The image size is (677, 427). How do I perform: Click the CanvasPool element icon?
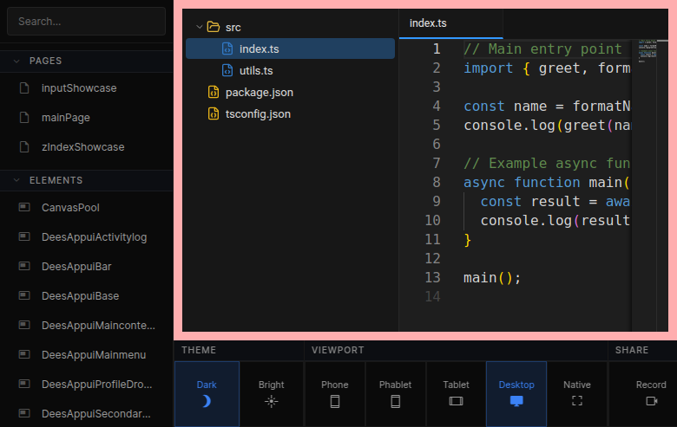[23, 207]
